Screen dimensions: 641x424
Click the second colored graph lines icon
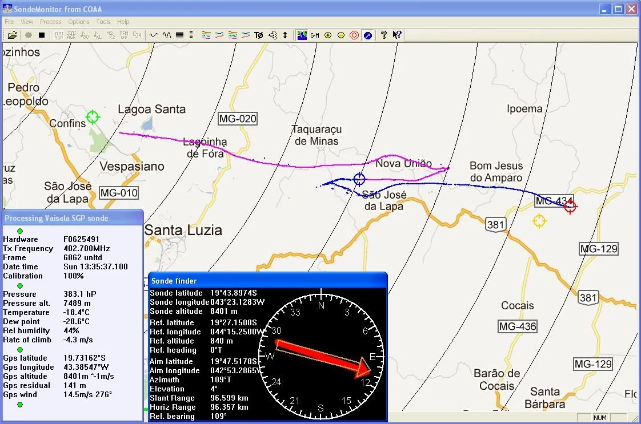pos(219,35)
